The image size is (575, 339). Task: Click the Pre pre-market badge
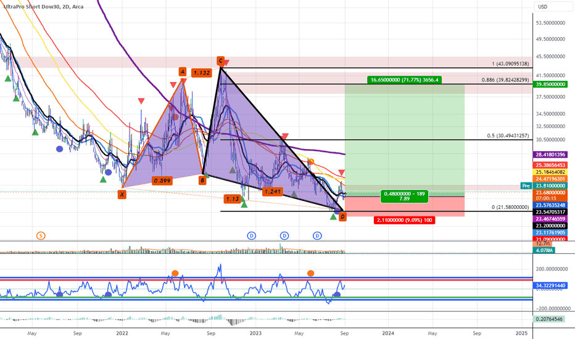526,186
